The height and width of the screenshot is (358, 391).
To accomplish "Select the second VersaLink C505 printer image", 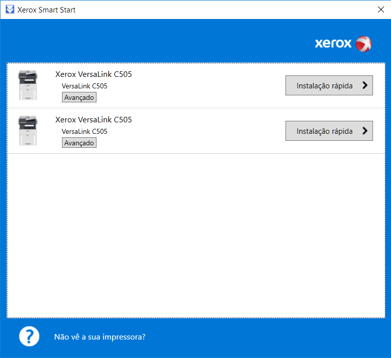I will (27, 130).
